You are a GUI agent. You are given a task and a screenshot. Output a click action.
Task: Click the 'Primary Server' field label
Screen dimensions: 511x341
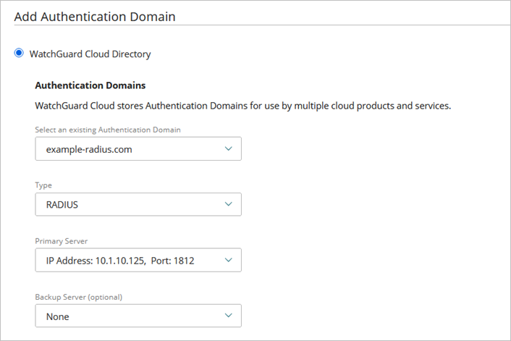point(62,241)
